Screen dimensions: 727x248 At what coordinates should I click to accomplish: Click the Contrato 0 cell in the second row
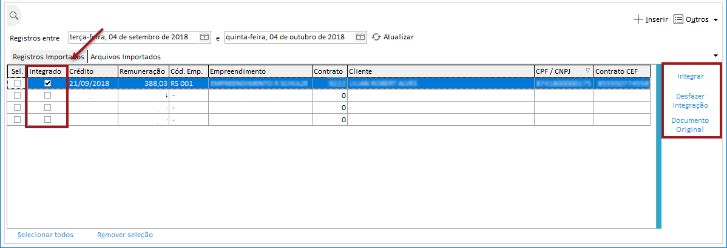tap(330, 96)
